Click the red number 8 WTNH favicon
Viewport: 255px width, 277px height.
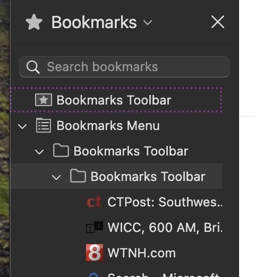point(95,253)
